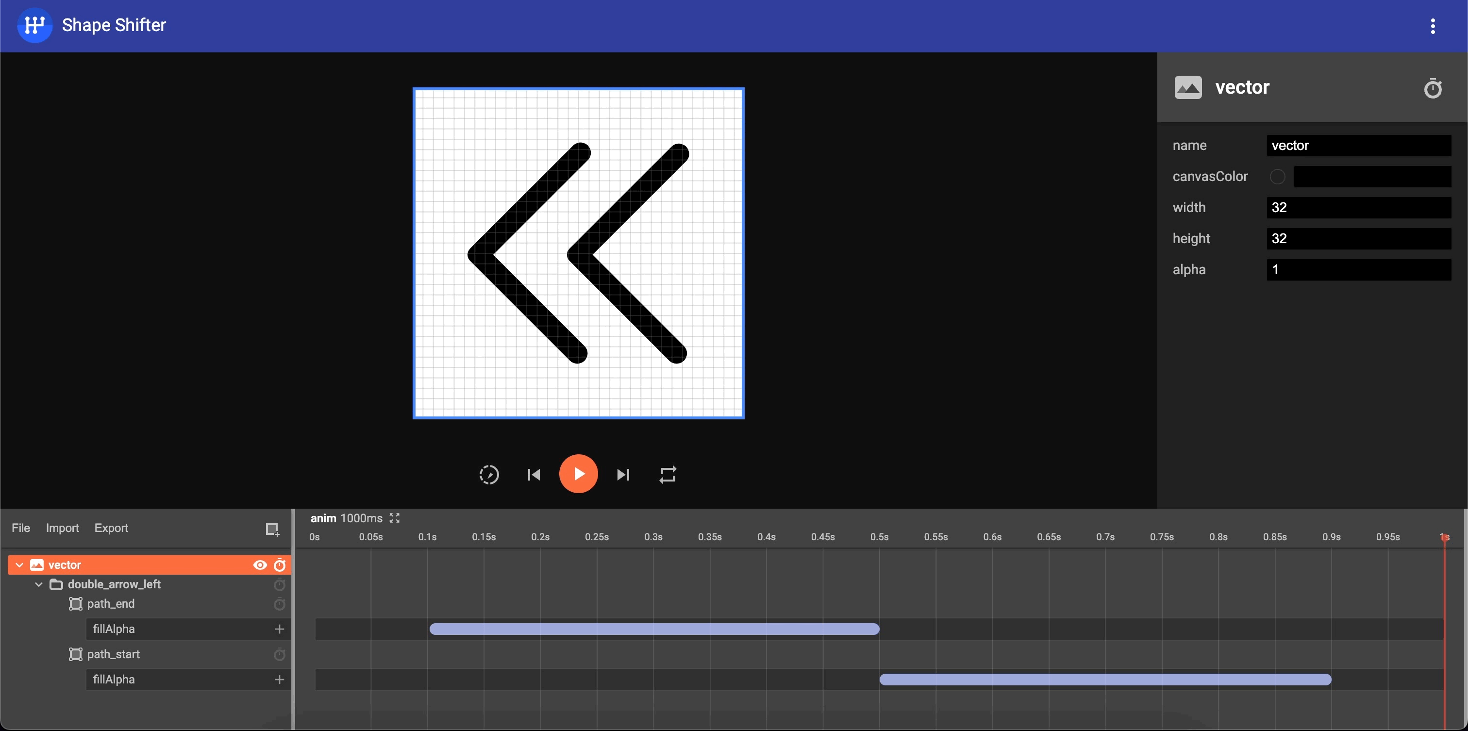
Task: Click the canvasColor swatch circle
Action: tap(1277, 177)
